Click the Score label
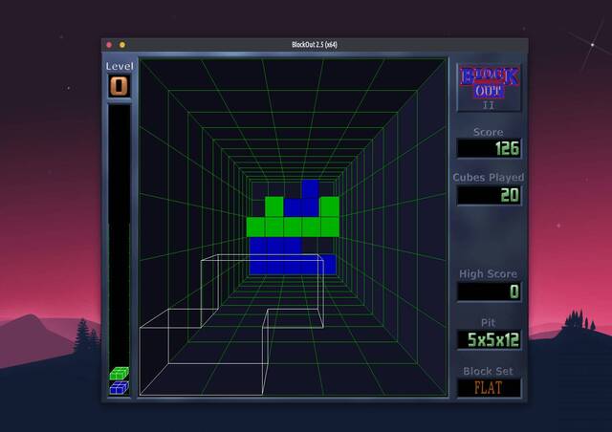This screenshot has height=432, width=612. (x=489, y=132)
